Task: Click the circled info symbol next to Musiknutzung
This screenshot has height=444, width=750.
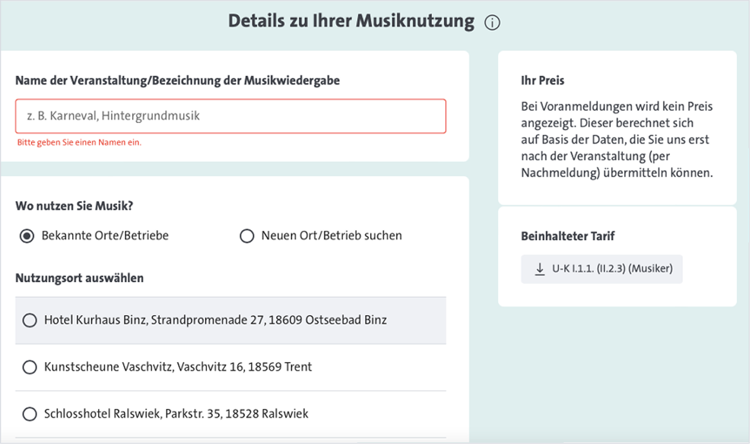Action: coord(492,21)
